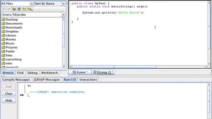This screenshot has height=119, width=212.
Task: Switch to the A.java editor tab
Action: tap(80, 72)
